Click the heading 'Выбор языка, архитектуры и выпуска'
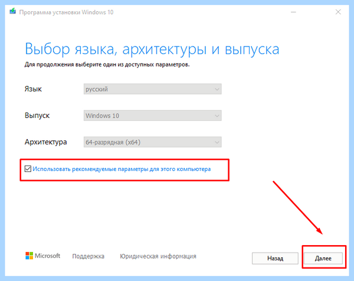 point(152,49)
